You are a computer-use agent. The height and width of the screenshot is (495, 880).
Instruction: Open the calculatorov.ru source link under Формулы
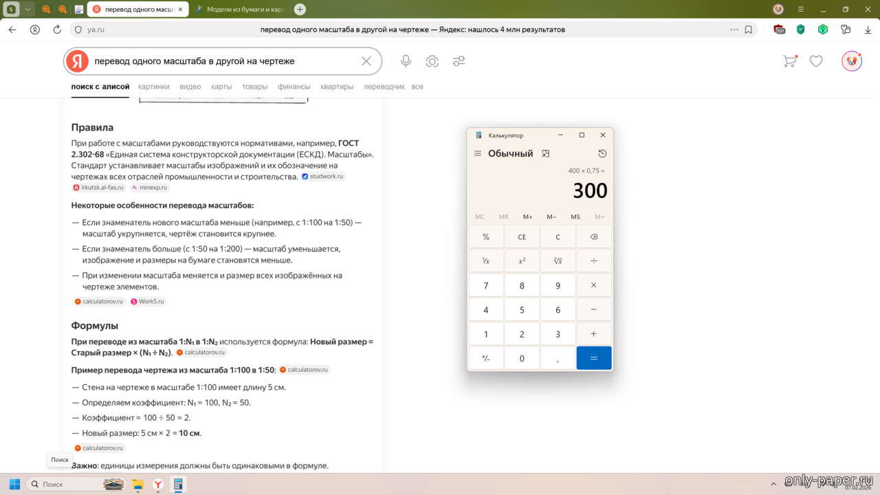(201, 352)
